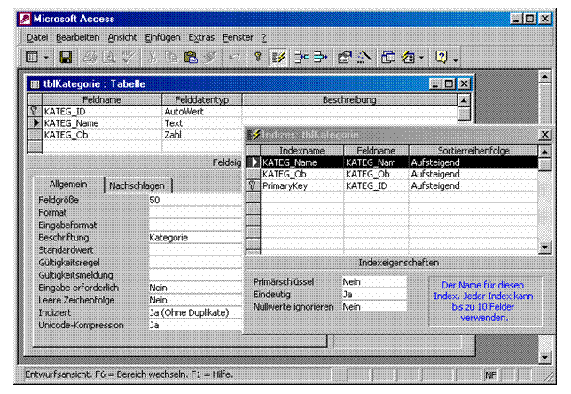The width and height of the screenshot is (571, 394).
Task: Open the Einfügen menu
Action: 162,37
